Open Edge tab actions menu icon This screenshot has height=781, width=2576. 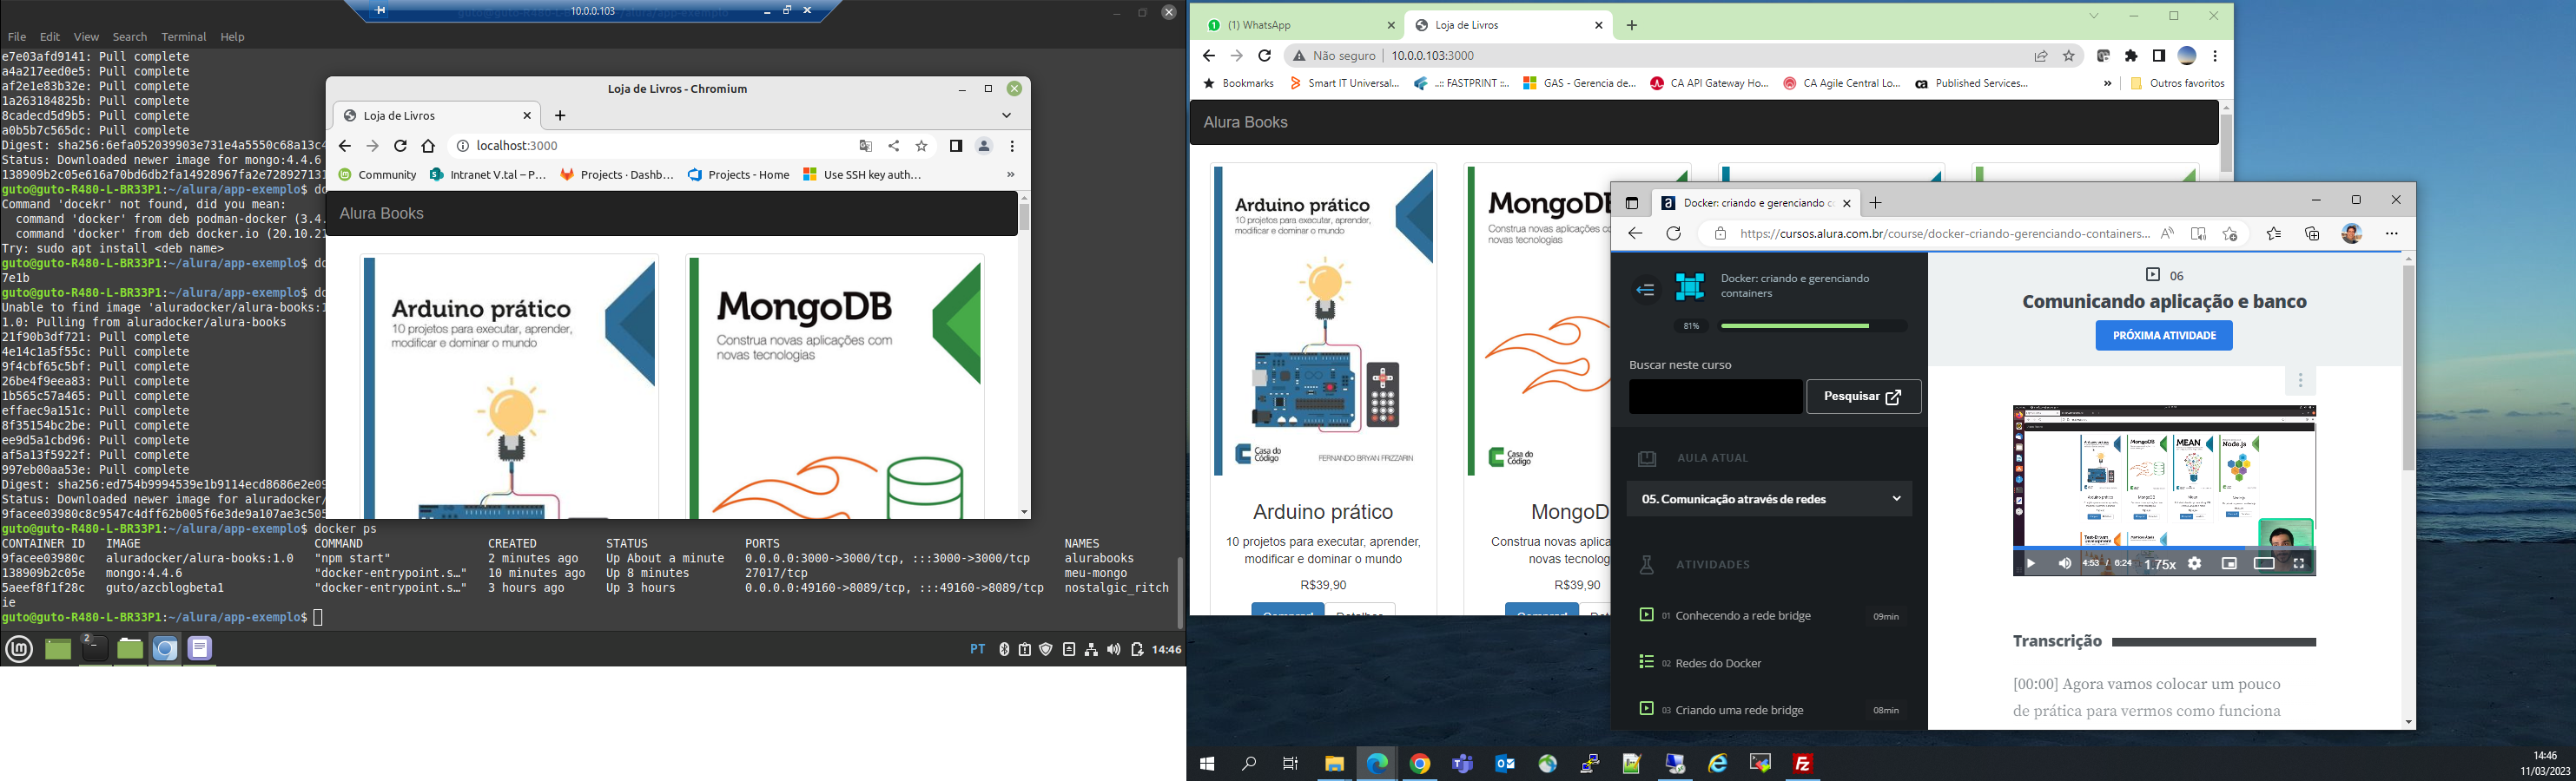pos(1632,204)
